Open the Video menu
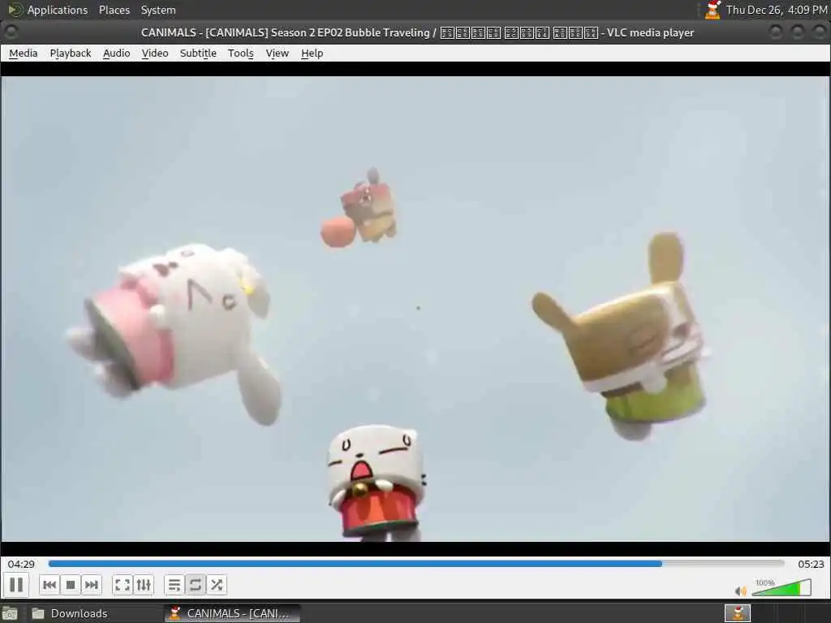Image resolution: width=831 pixels, height=623 pixels. click(x=155, y=53)
